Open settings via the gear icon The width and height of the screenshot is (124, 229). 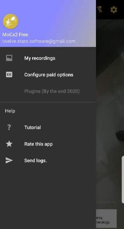[114, 10]
